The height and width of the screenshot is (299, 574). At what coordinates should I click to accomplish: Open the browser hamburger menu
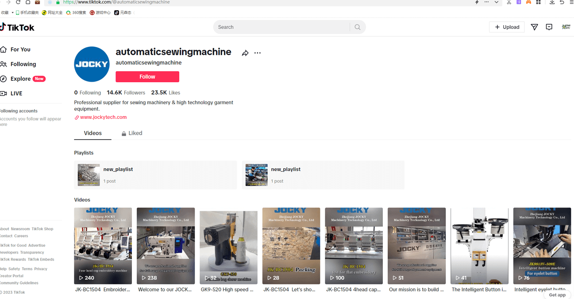coord(571,2)
